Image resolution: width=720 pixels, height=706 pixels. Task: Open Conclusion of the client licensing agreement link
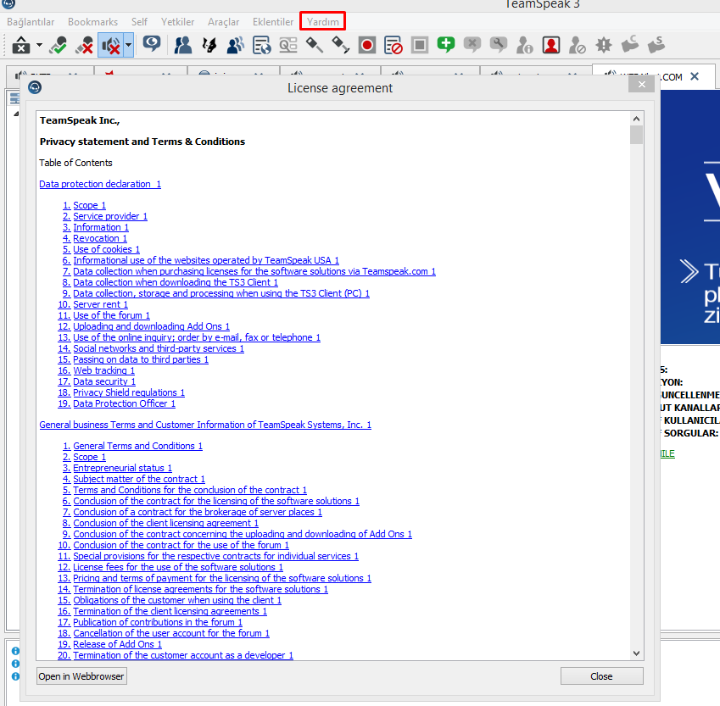(165, 523)
